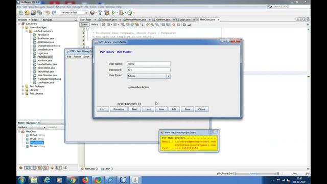This screenshot has height=184, width=327.
Task: Click the New File toolbar icon
Action: pyautogui.click(x=21, y=12)
